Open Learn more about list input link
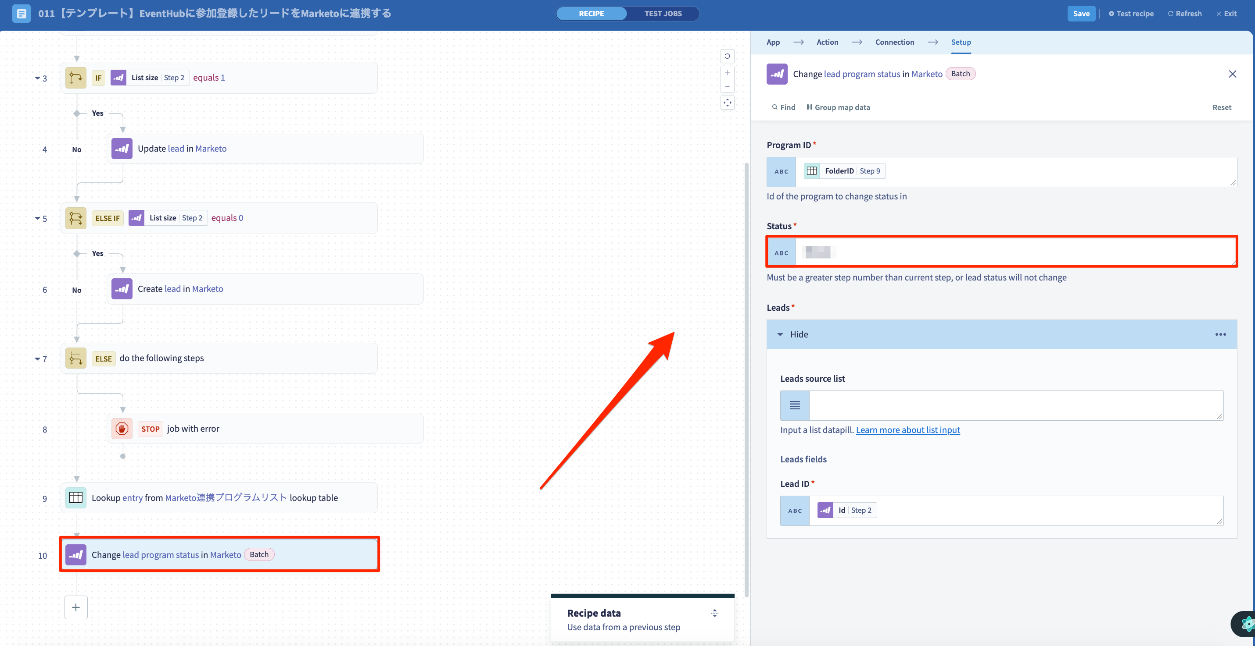 [x=907, y=429]
